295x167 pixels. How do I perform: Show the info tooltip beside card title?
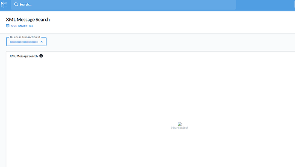click(x=41, y=56)
